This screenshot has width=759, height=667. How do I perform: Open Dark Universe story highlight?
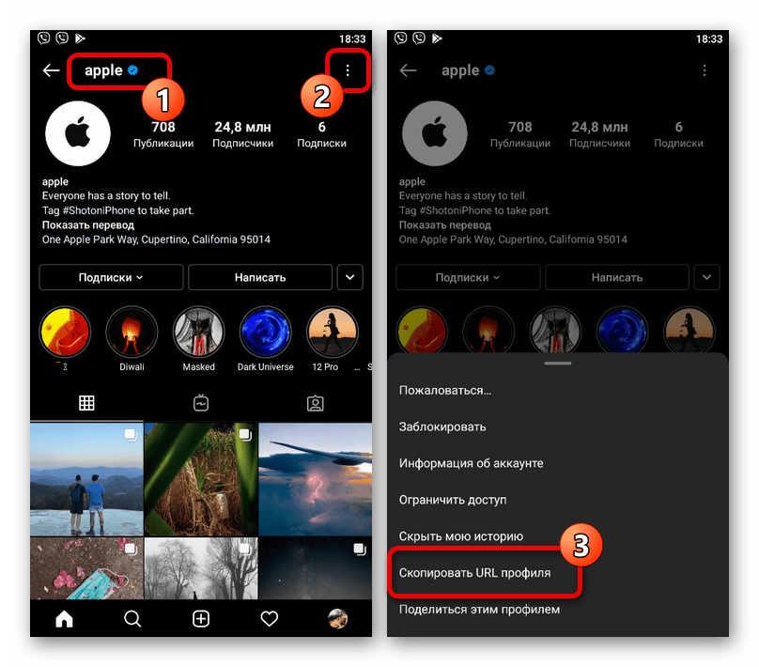click(265, 332)
